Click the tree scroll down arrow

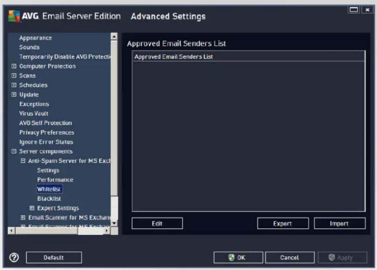114,223
